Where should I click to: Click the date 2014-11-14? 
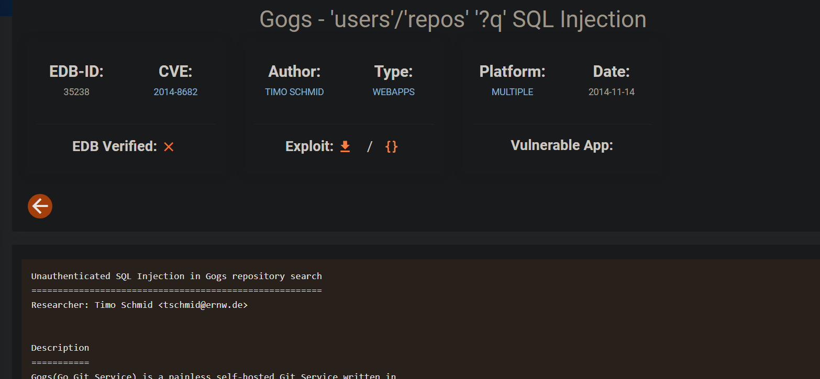pos(611,92)
